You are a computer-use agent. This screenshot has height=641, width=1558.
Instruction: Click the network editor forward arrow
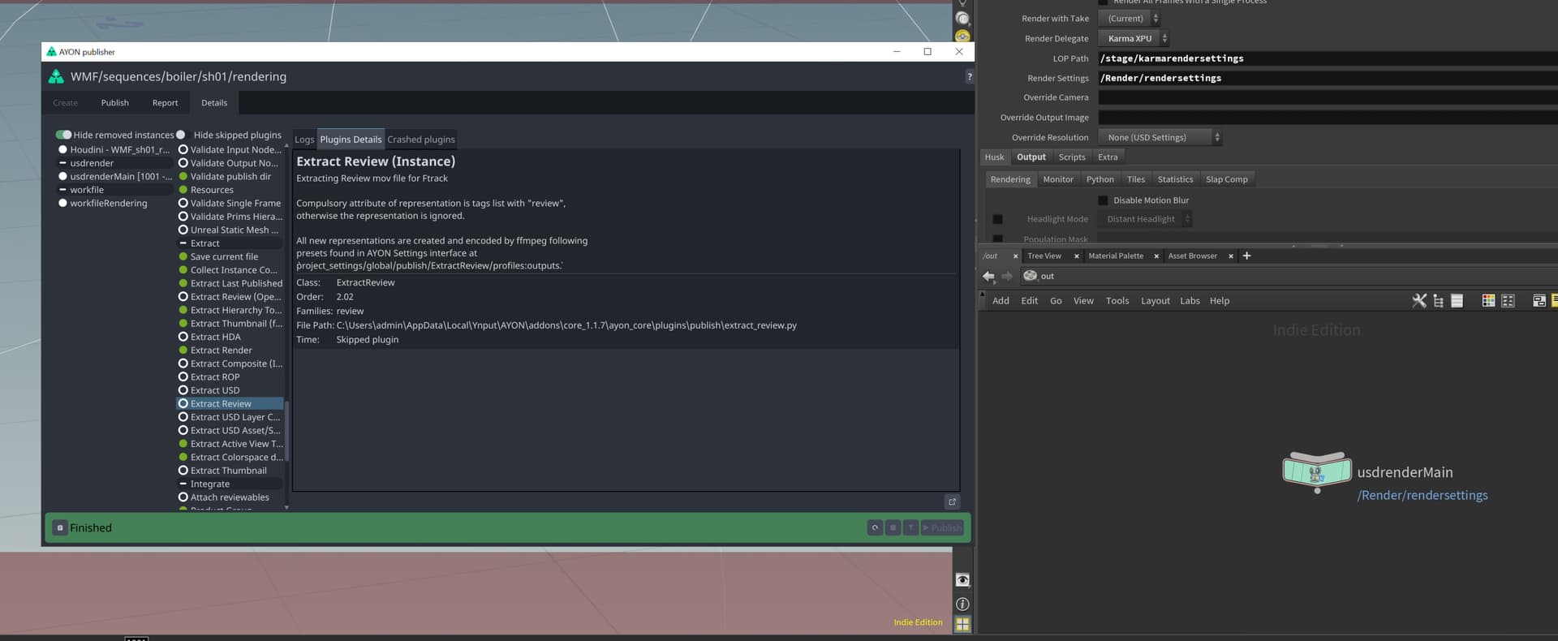coord(1007,276)
